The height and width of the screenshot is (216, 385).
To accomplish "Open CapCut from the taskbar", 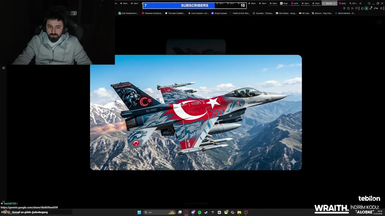I will coord(219,212).
